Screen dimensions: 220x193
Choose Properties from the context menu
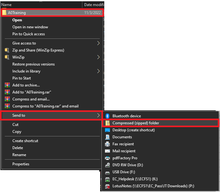coord(21,164)
